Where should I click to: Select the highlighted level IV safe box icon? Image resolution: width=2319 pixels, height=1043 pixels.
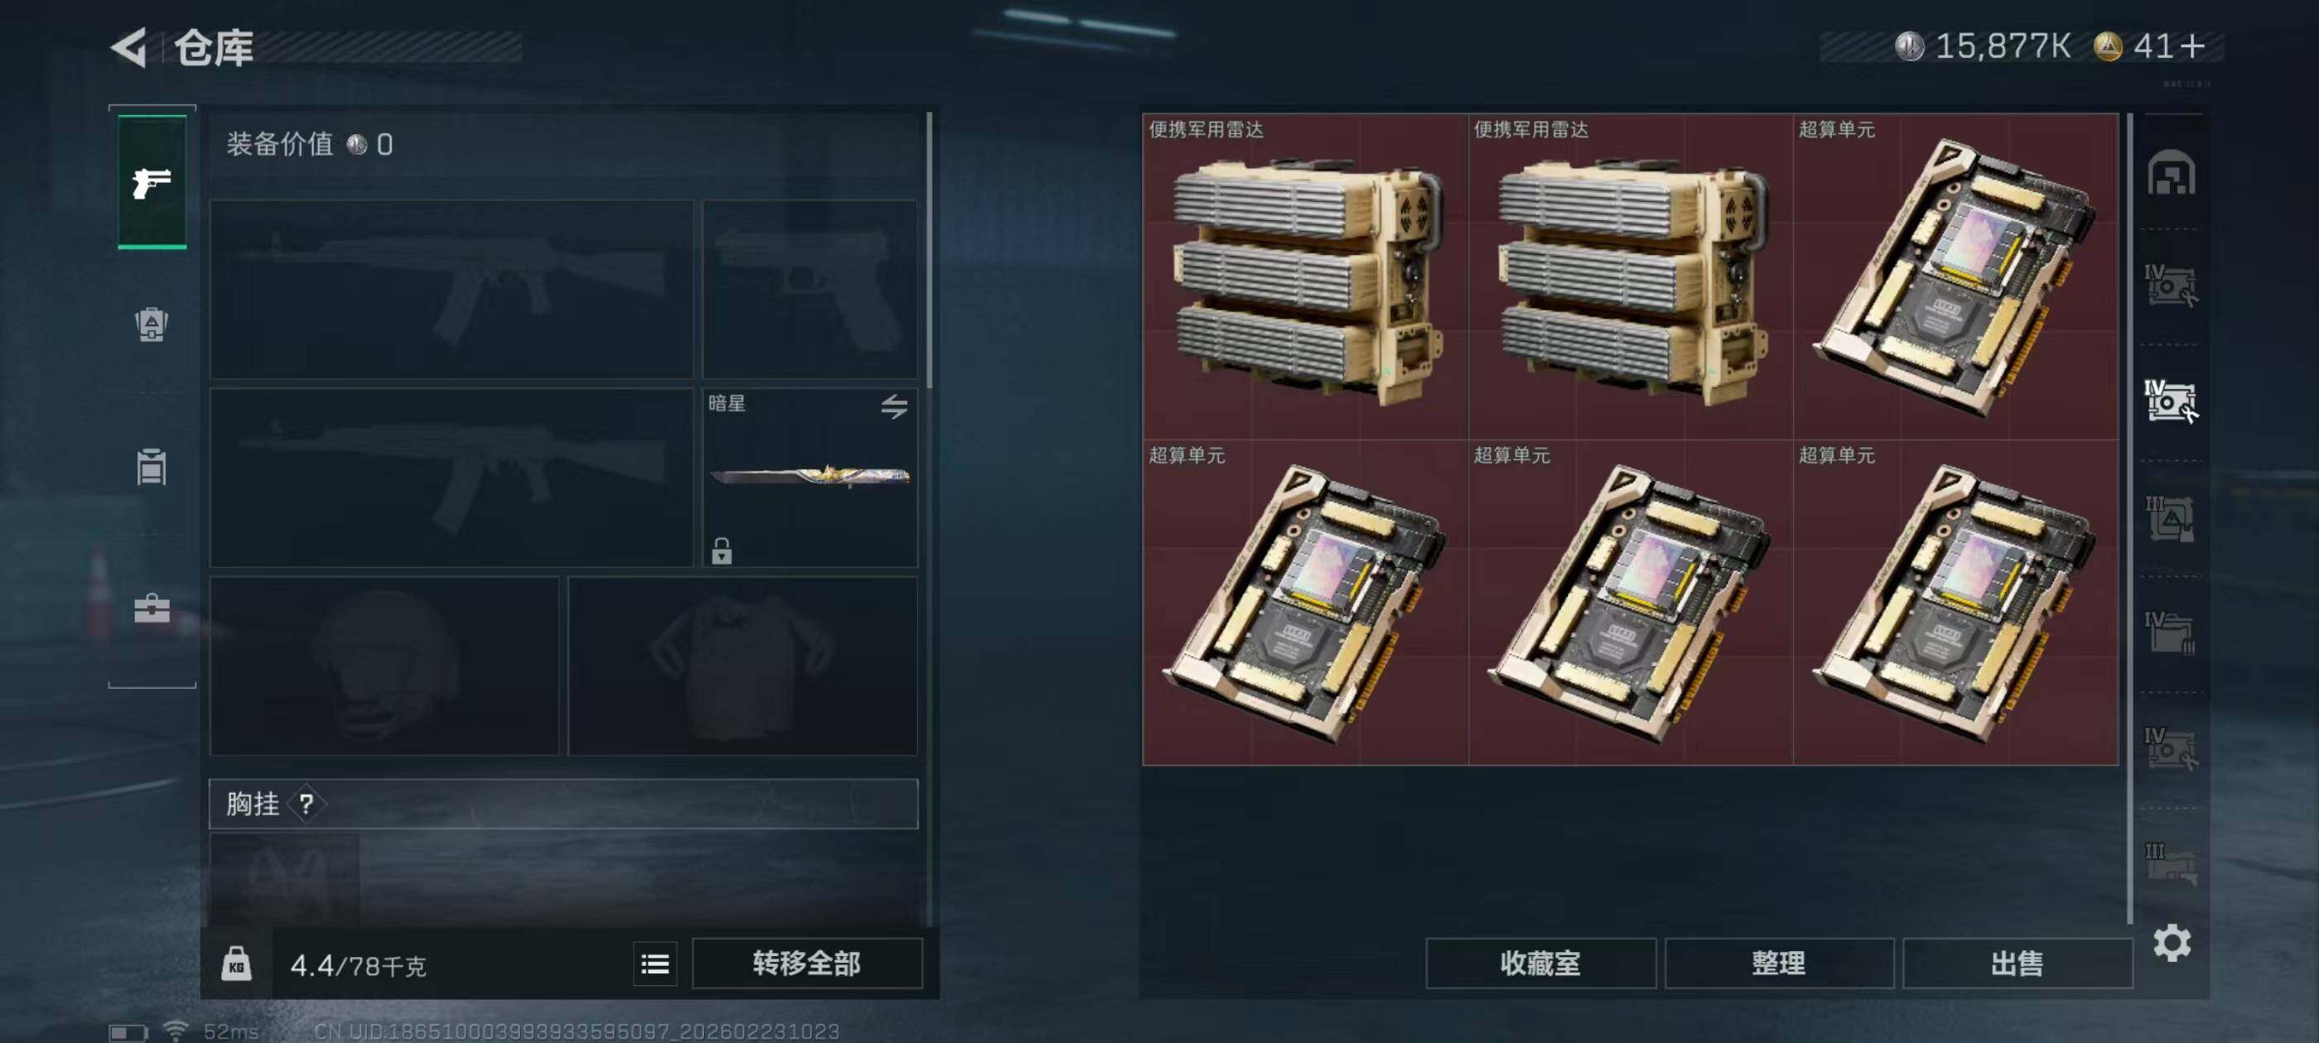pos(2170,401)
